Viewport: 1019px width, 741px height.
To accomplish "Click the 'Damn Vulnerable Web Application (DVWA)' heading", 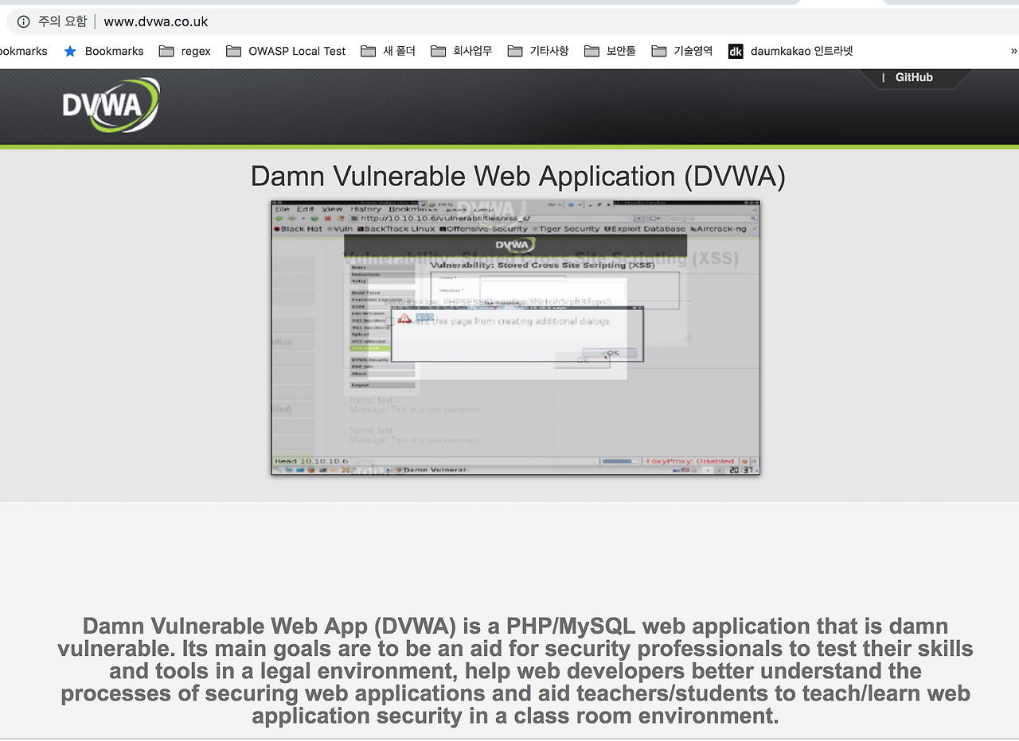I will (518, 176).
